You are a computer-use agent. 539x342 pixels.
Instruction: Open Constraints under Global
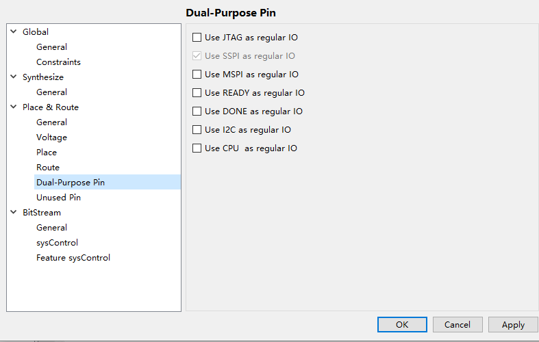[58, 62]
